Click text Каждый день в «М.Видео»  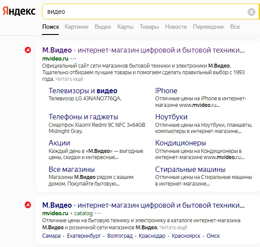(80, 151)
